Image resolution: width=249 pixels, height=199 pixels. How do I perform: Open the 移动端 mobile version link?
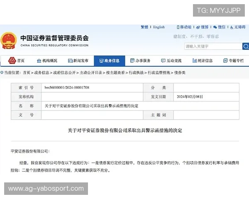pos(186,27)
